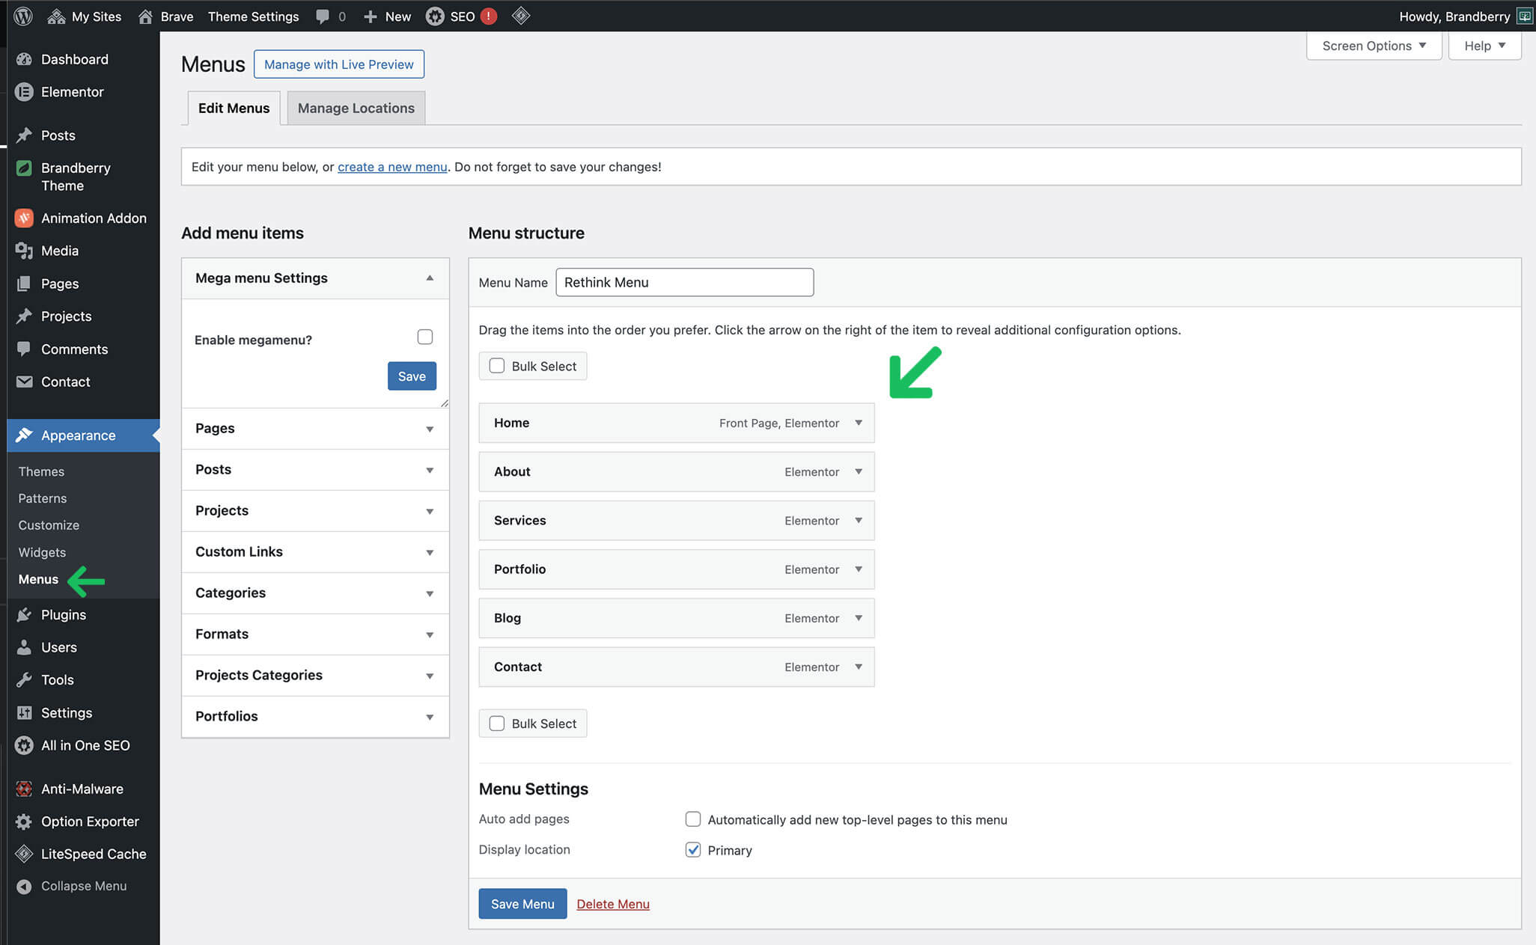Open the Screen Options dropdown

[1374, 46]
